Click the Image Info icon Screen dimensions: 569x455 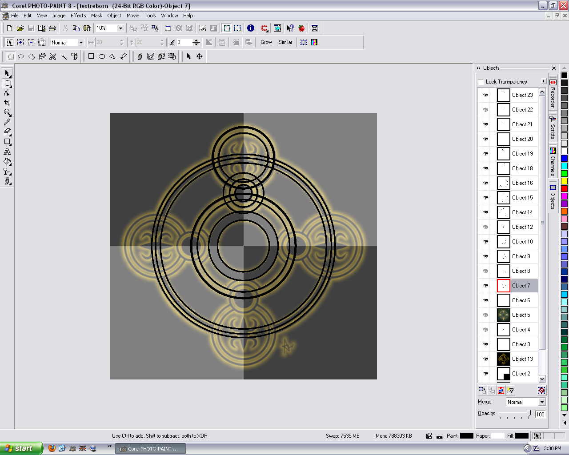click(x=251, y=28)
